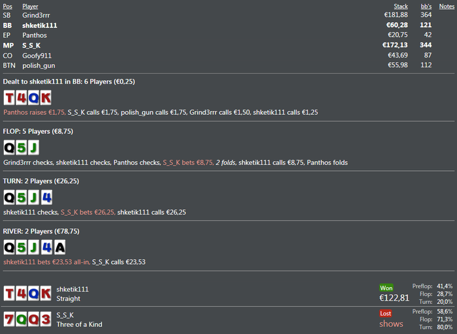The width and height of the screenshot is (457, 334).
Task: Open the Notes column header
Action: coord(447,7)
